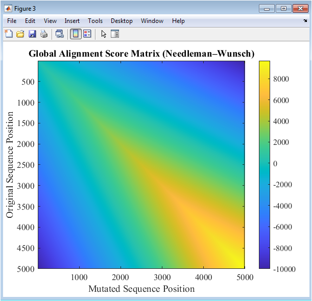Open the Property Inspector icon
This screenshot has height=301, width=312.
point(115,34)
